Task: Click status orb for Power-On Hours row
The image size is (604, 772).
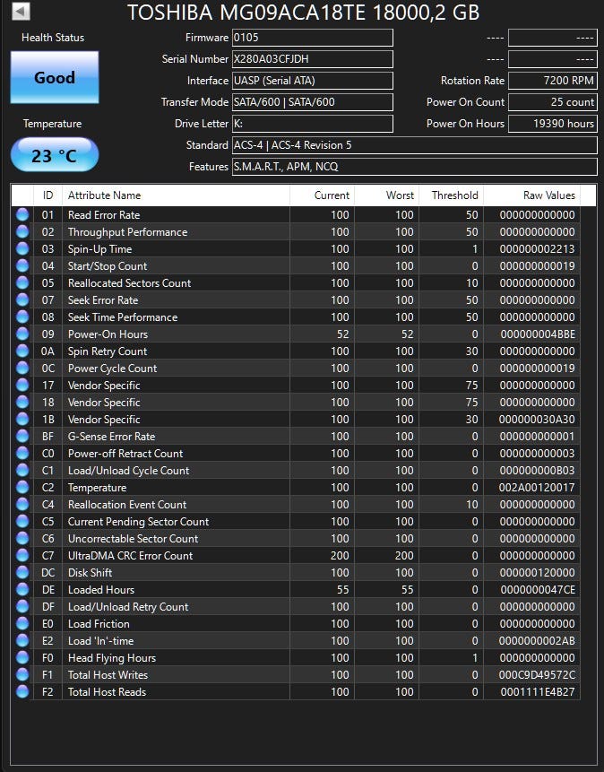Action: [x=22, y=334]
